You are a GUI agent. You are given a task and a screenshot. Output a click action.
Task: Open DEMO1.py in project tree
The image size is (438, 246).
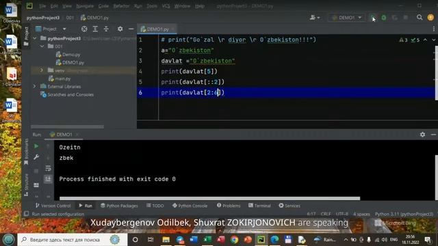[x=70, y=62]
